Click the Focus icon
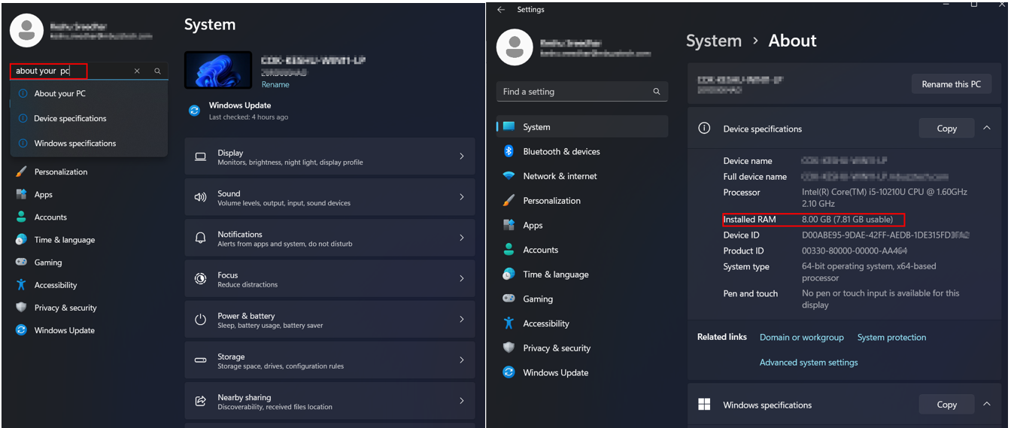 click(200, 278)
